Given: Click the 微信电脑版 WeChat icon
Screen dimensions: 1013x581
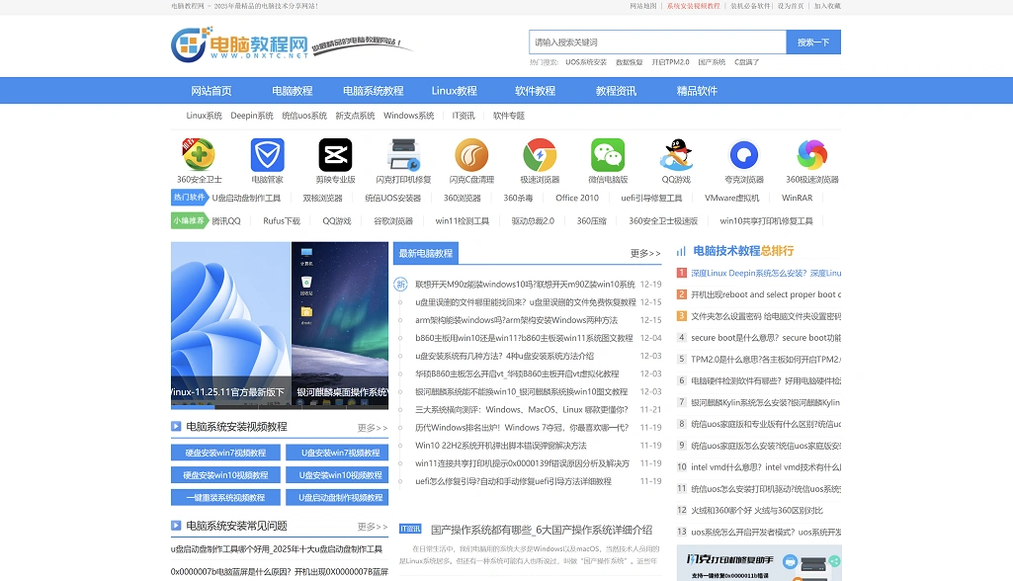Looking at the screenshot, I should pyautogui.click(x=608, y=155).
